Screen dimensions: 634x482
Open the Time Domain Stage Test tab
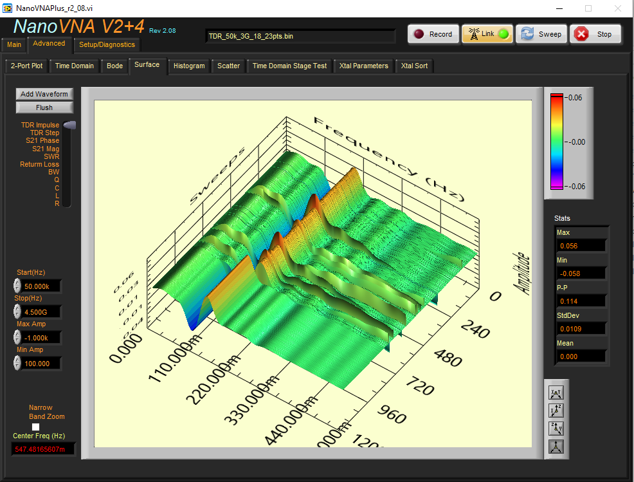(289, 66)
